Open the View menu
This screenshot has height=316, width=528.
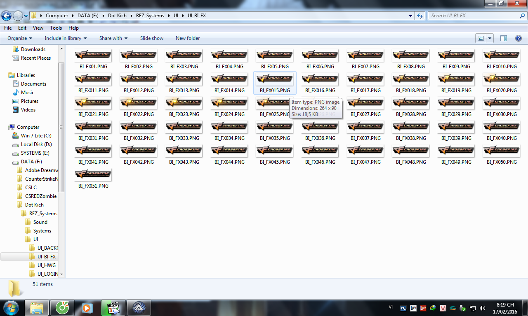[x=38, y=28]
